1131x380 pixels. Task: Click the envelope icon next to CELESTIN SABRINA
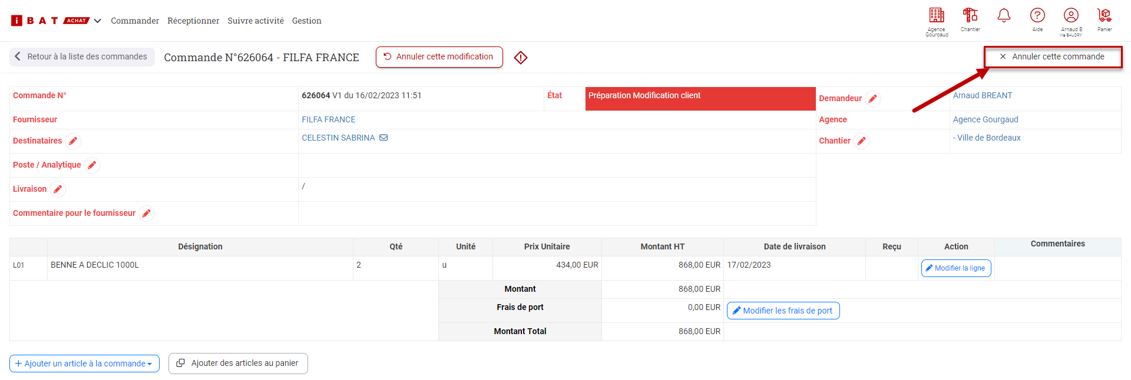383,138
